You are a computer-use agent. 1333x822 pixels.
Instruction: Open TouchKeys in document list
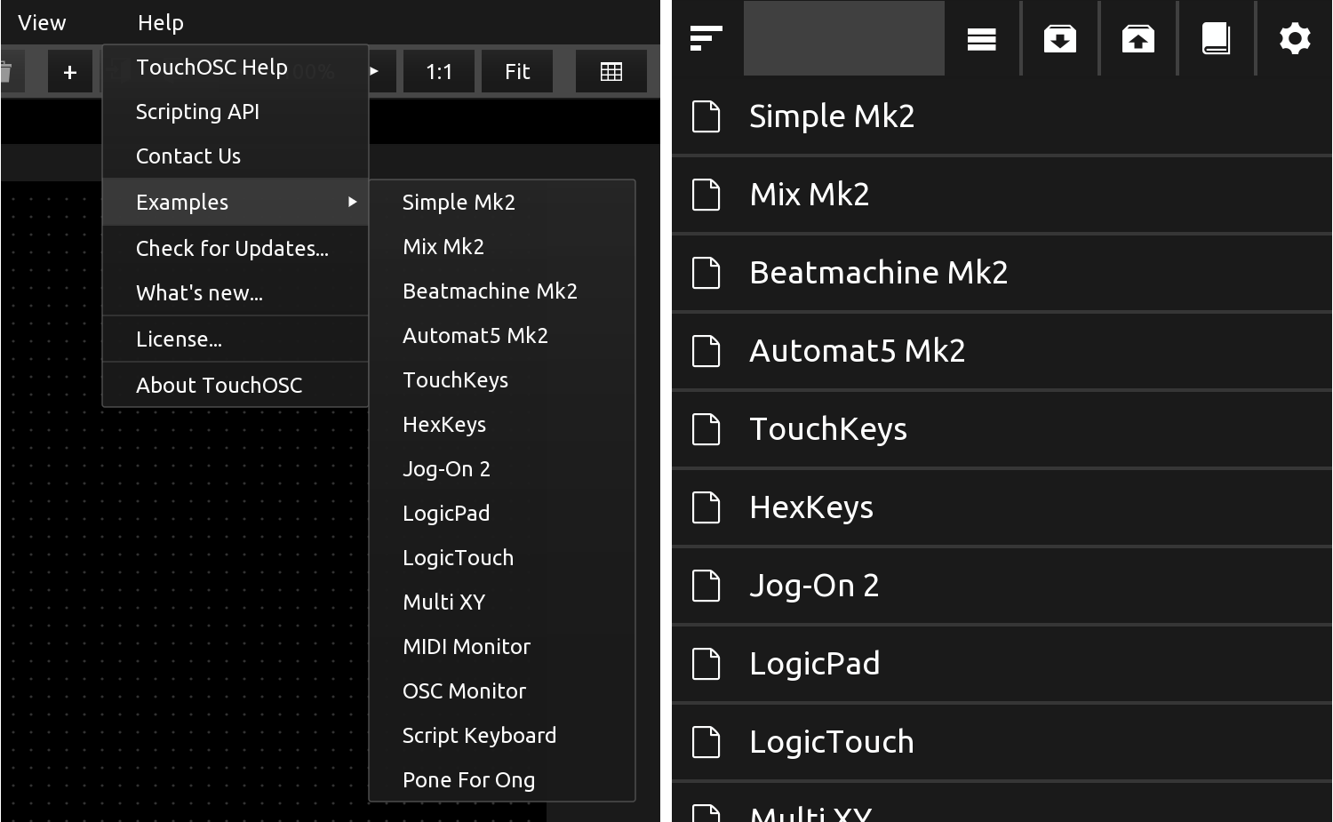tap(1002, 429)
